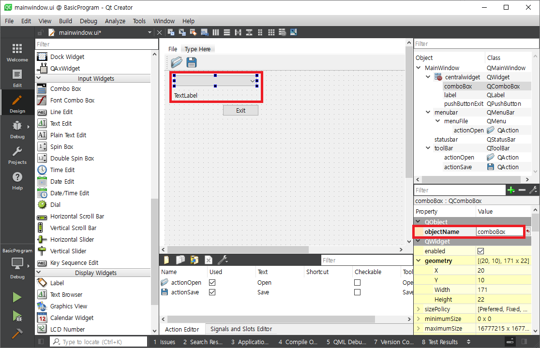The image size is (540, 348).
Task: Enable Checkable for actionOpen
Action: (x=358, y=282)
